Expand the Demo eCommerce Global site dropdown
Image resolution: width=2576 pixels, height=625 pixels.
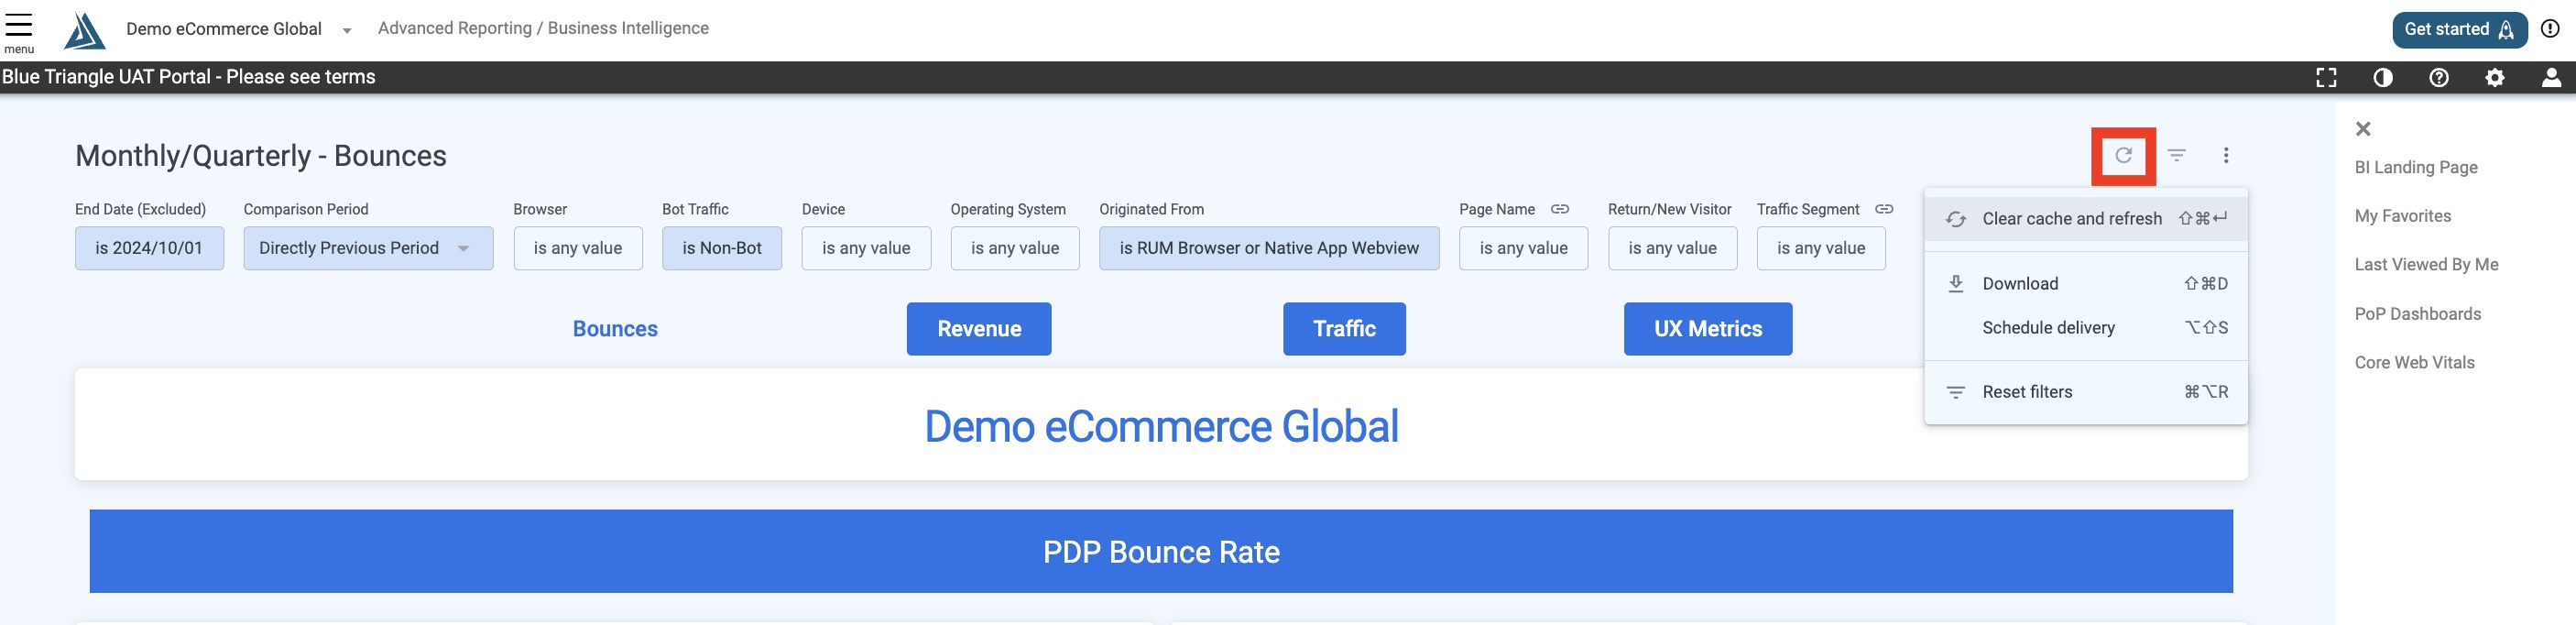click(x=346, y=30)
